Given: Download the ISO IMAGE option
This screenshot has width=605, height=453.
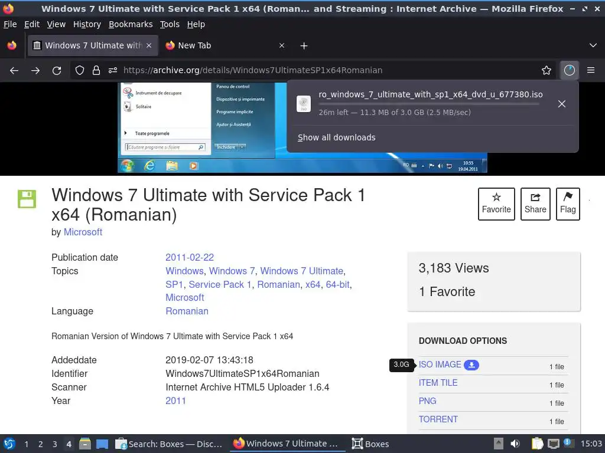Looking at the screenshot, I should (440, 365).
